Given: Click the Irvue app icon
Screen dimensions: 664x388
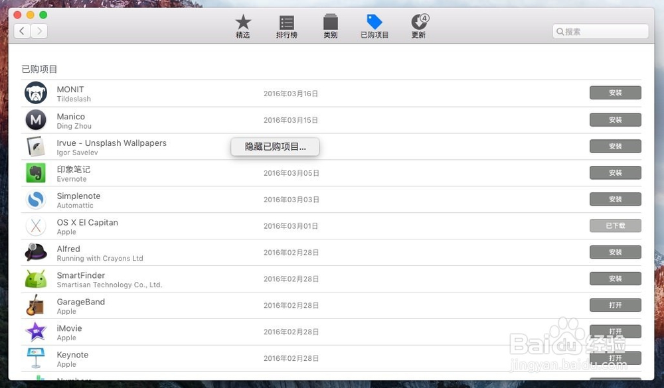Looking at the screenshot, I should 36,147.
